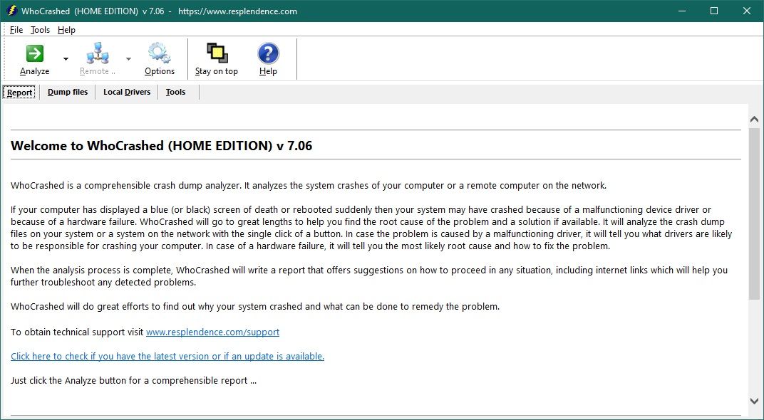Open the Options settings icon
The width and height of the screenshot is (764, 420).
(158, 58)
